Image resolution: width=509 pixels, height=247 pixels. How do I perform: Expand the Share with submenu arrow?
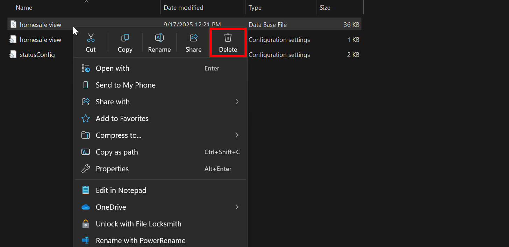click(237, 102)
